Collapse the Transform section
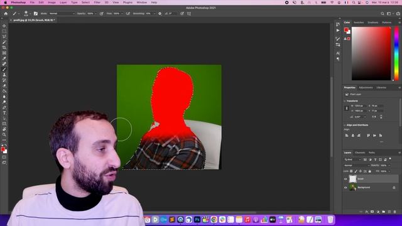Screen dimensions: 402x226 pos(345,101)
